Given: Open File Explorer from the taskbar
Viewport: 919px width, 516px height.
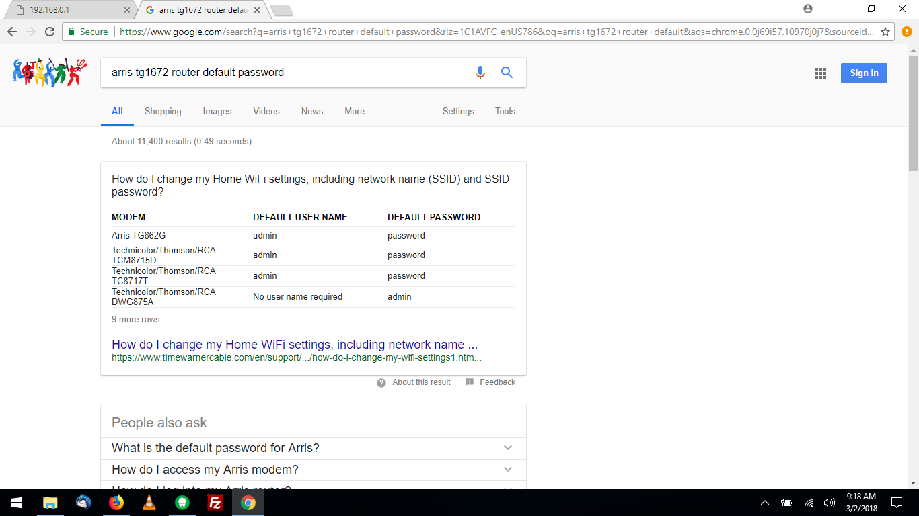Looking at the screenshot, I should tap(50, 503).
